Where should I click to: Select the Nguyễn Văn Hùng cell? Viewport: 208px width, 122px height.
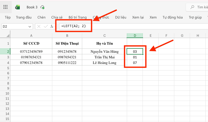point(105,51)
